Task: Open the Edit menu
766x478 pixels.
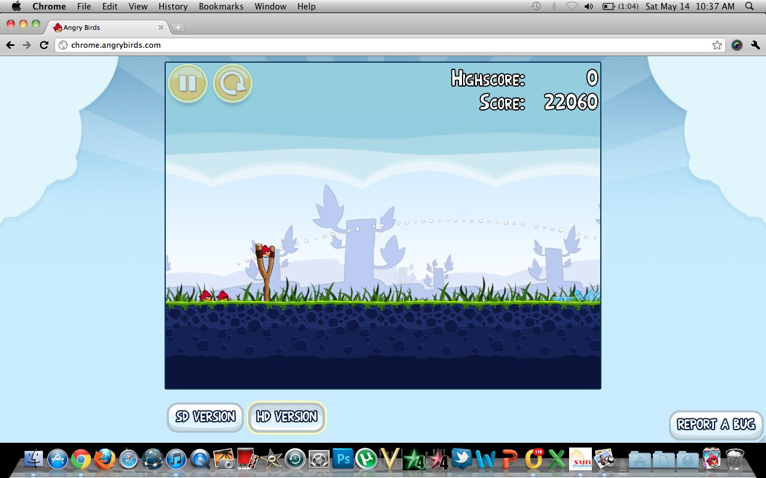Action: pyautogui.click(x=110, y=7)
